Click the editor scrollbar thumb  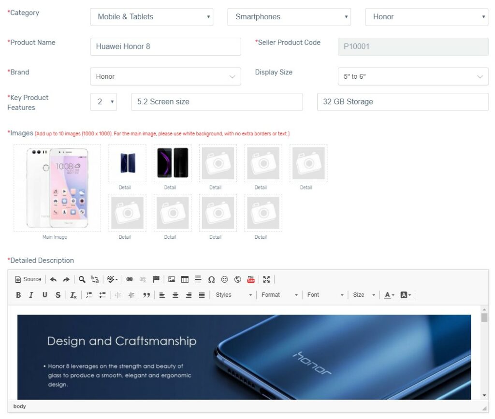(x=484, y=318)
